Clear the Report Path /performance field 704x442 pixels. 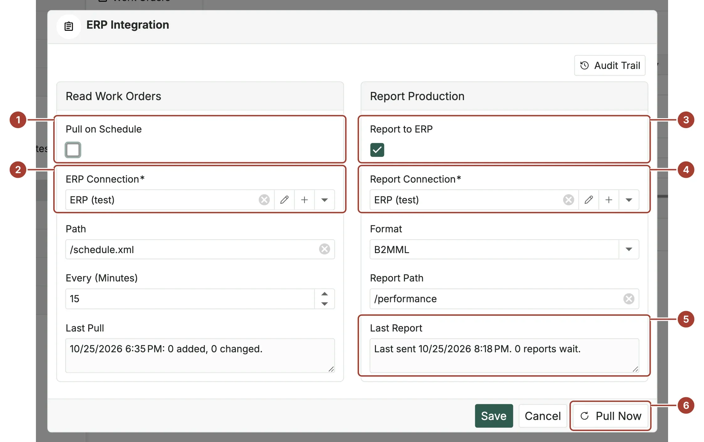(x=629, y=299)
